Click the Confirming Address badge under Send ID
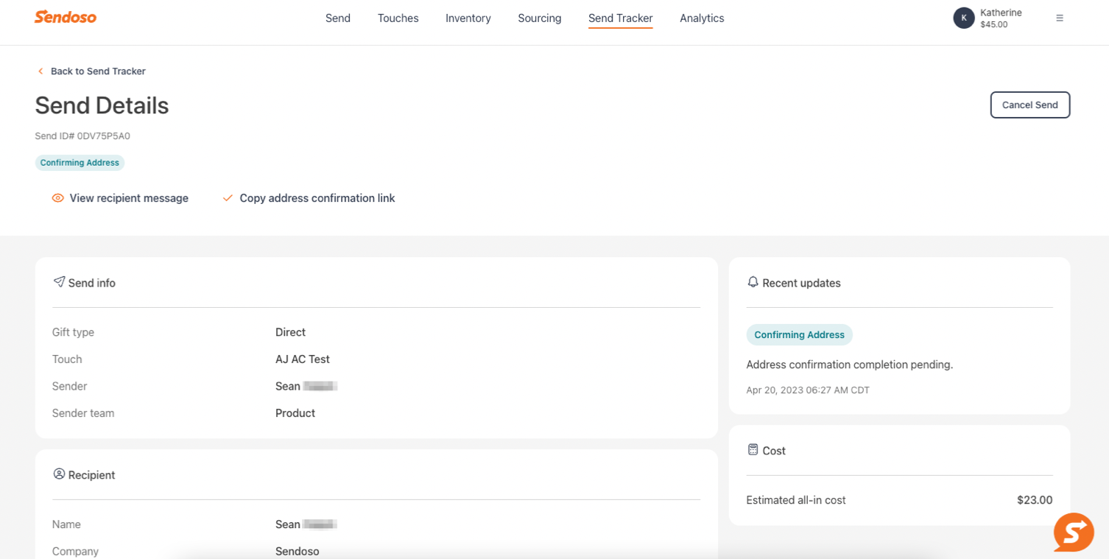Screen dimensions: 1109x559 [80, 163]
